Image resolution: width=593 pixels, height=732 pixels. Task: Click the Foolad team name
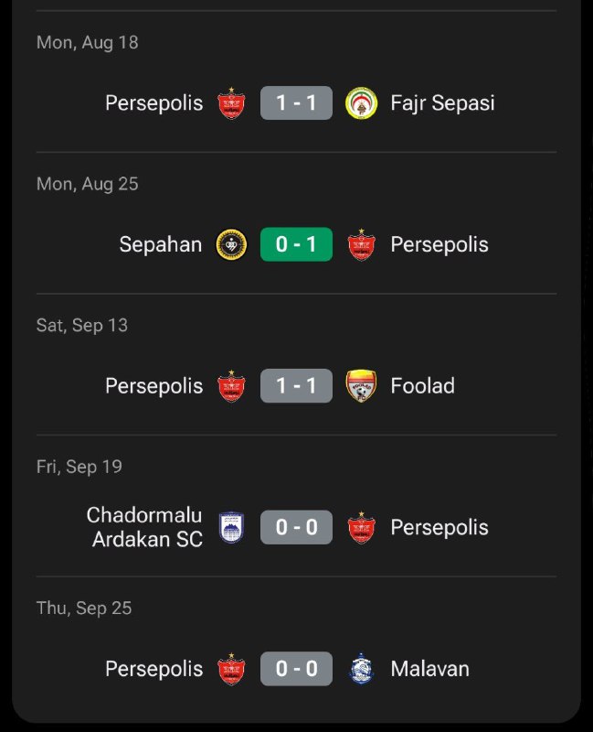[x=422, y=386]
